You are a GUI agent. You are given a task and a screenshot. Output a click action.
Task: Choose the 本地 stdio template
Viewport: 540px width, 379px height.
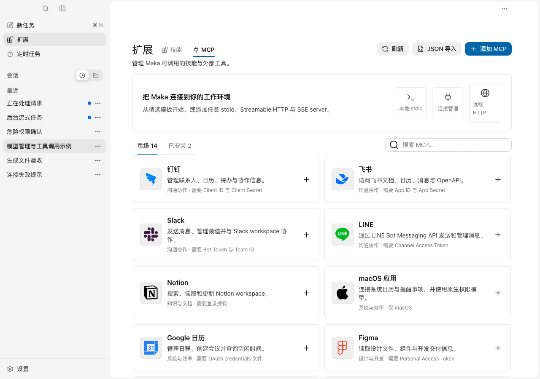(x=411, y=103)
